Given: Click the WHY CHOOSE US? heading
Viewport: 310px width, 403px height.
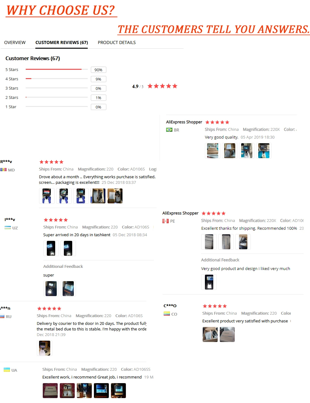Looking at the screenshot, I should tap(61, 10).
